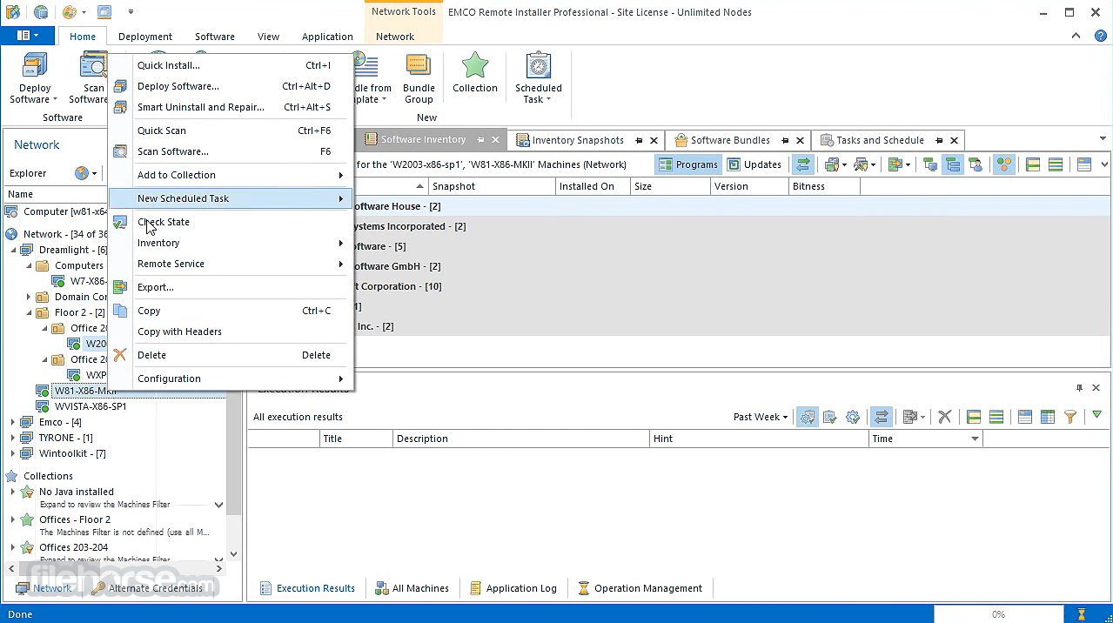This screenshot has width=1113, height=623.
Task: Click the collapse all rows icon in inventory toolbar
Action: click(x=1056, y=164)
